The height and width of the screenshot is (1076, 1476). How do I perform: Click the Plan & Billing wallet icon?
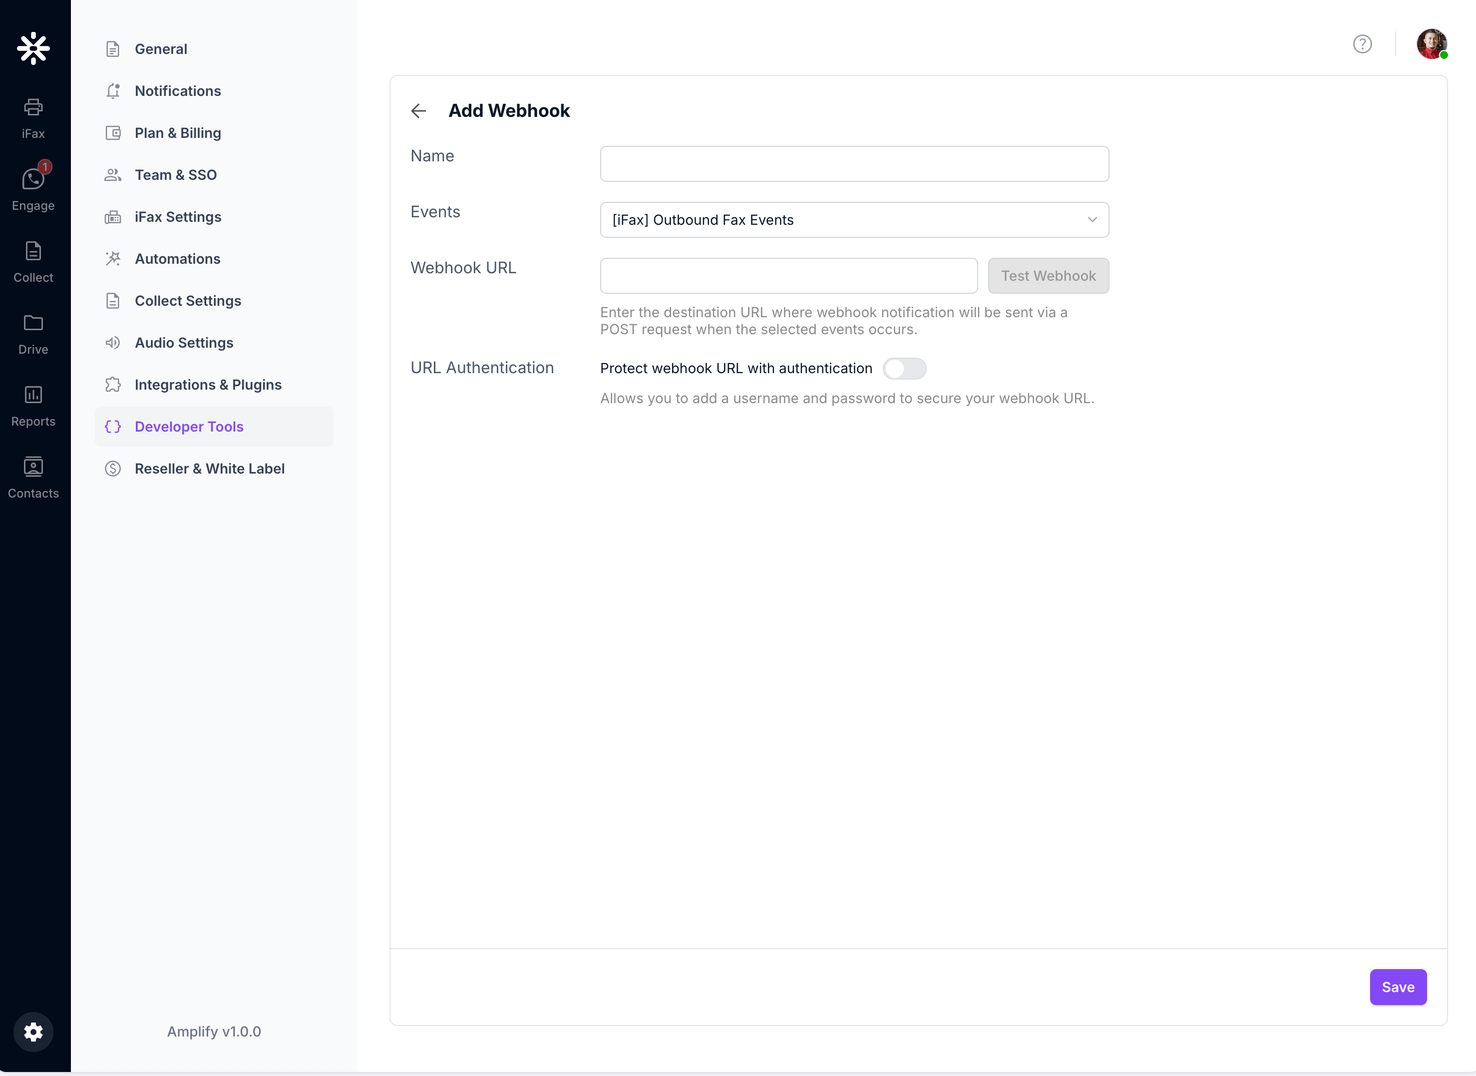tap(113, 133)
